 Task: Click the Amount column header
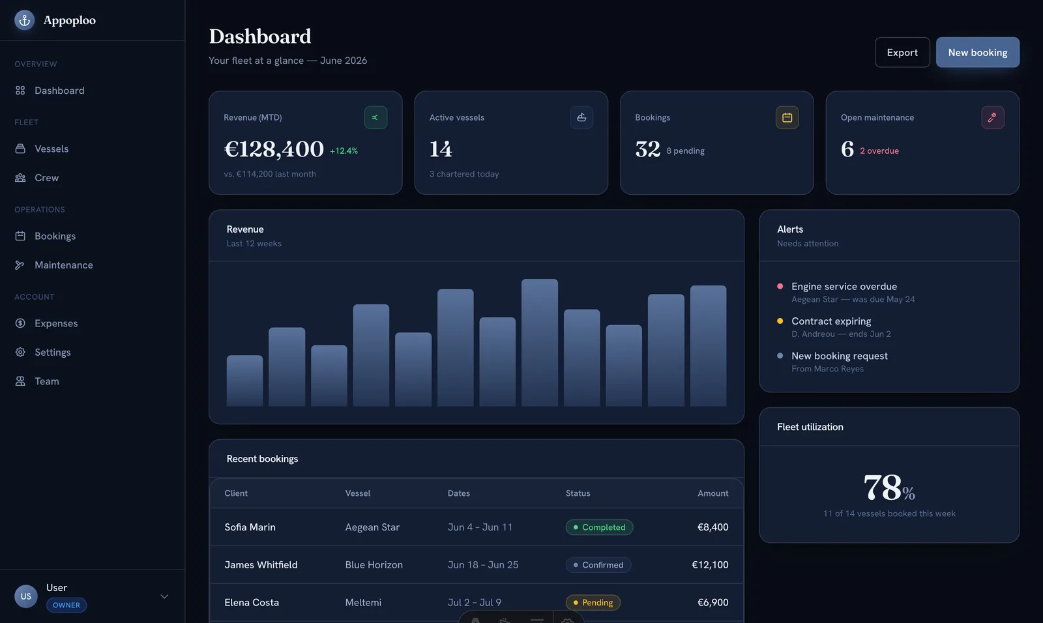[x=713, y=493]
